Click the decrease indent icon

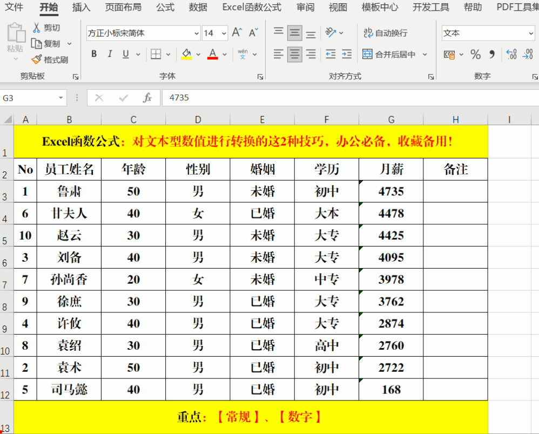331,54
